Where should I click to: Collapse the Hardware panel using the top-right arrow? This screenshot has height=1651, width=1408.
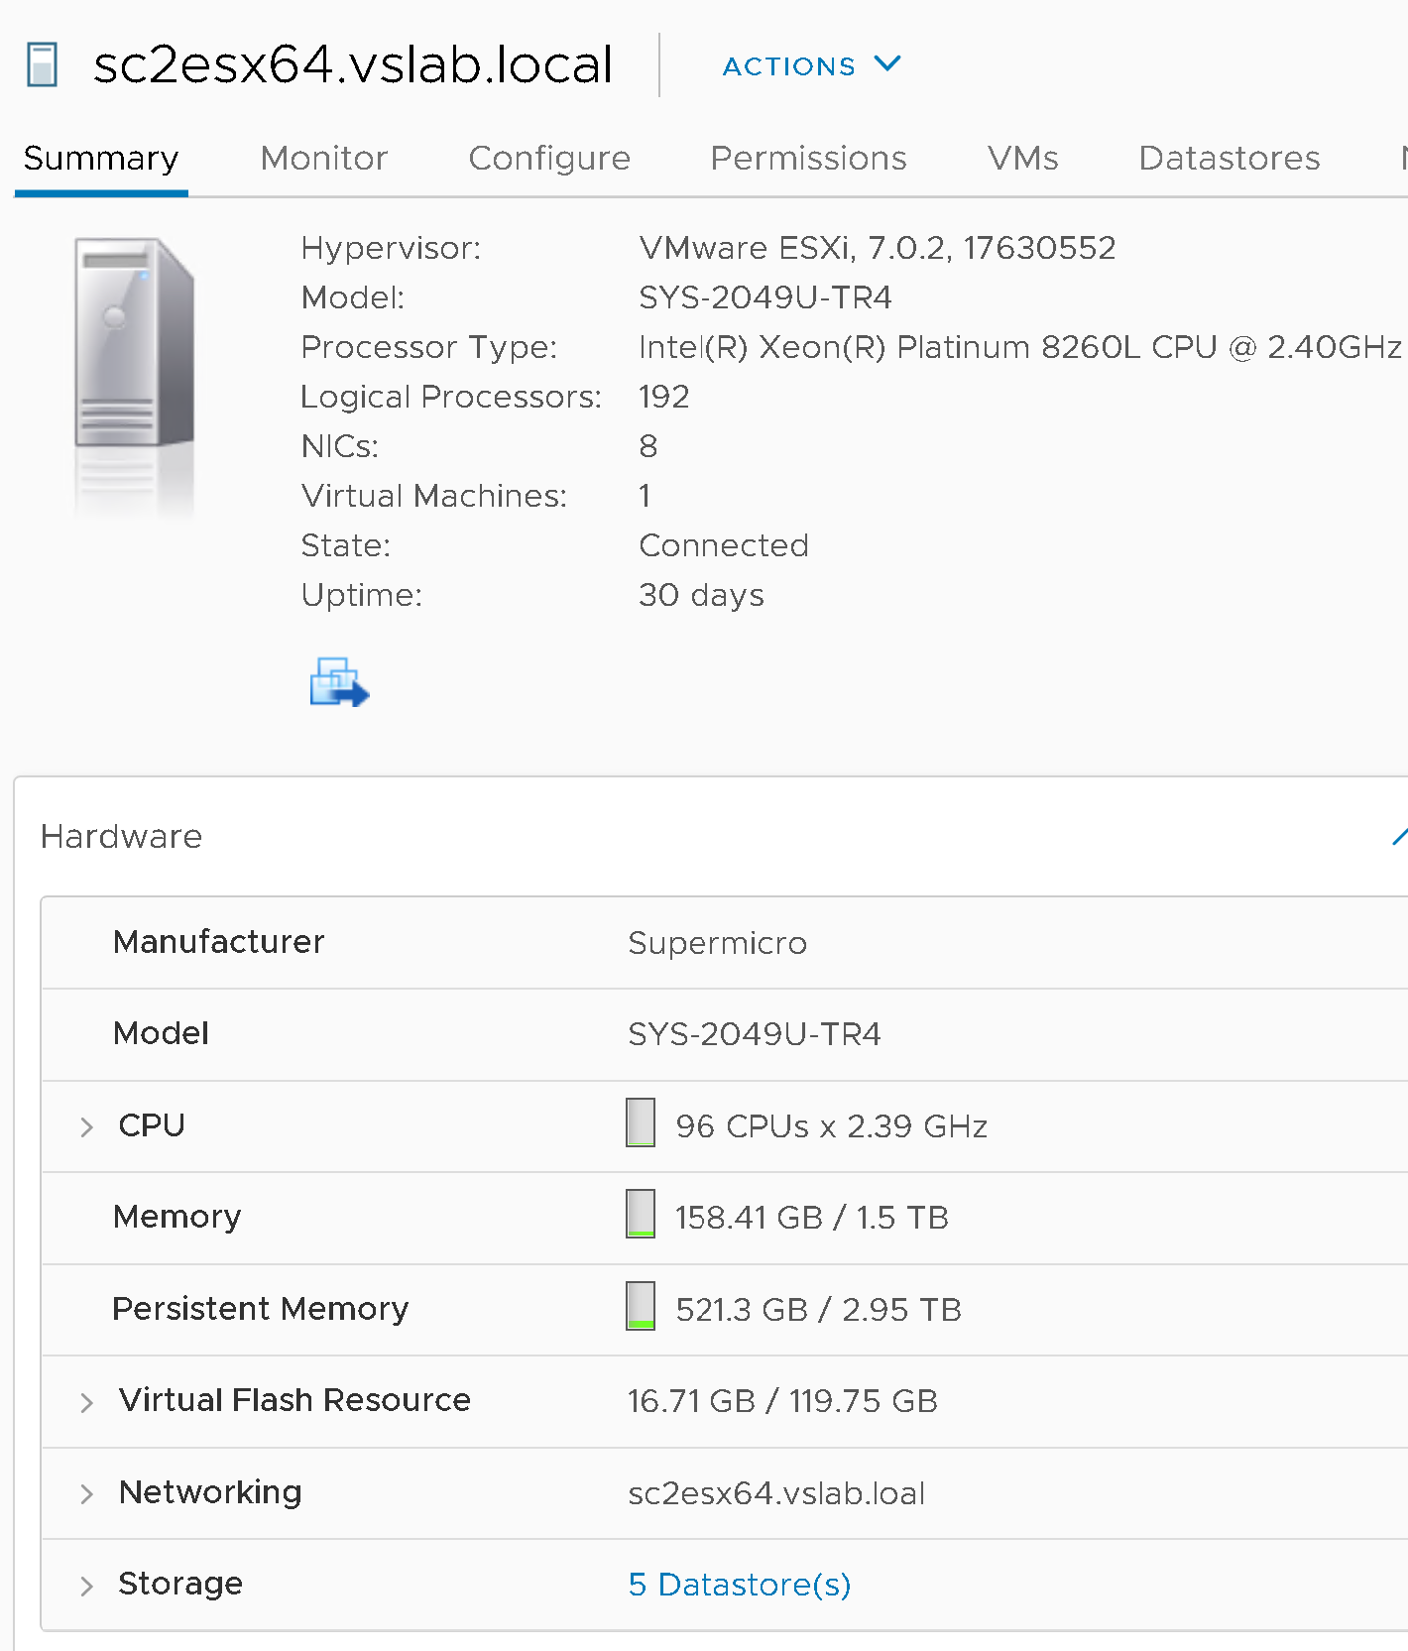coord(1398,838)
